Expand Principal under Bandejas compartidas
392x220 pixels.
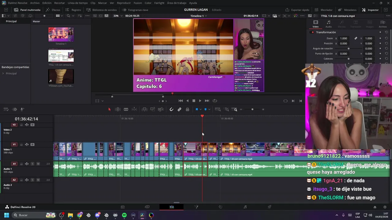point(3,74)
